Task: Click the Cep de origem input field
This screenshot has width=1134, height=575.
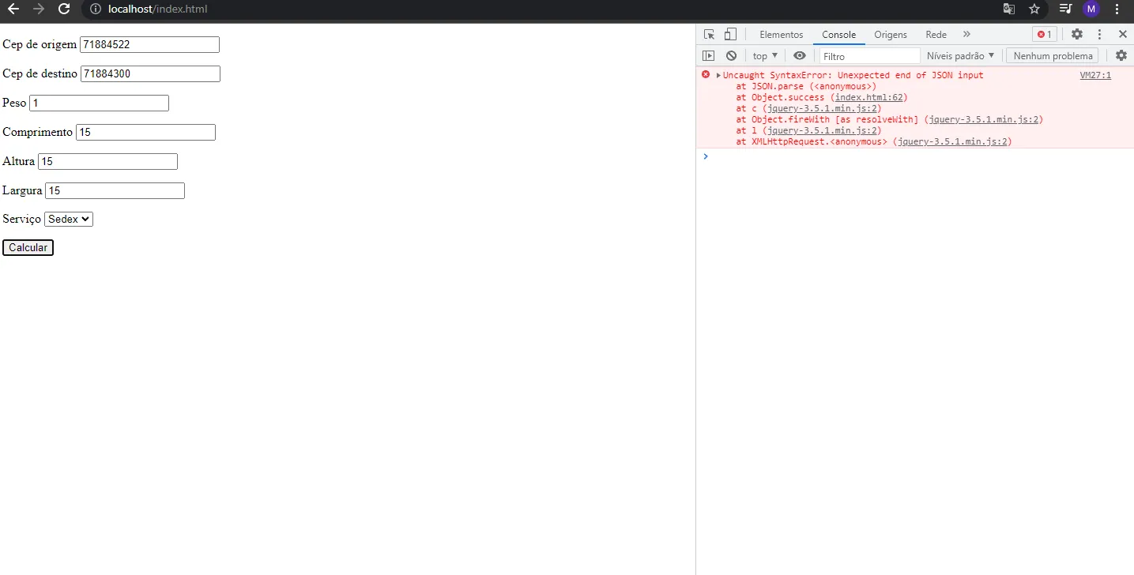Action: point(149,45)
